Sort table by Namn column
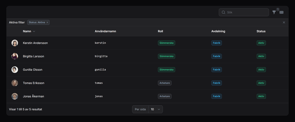Viewport: 295px width, 122px height. 29,31
